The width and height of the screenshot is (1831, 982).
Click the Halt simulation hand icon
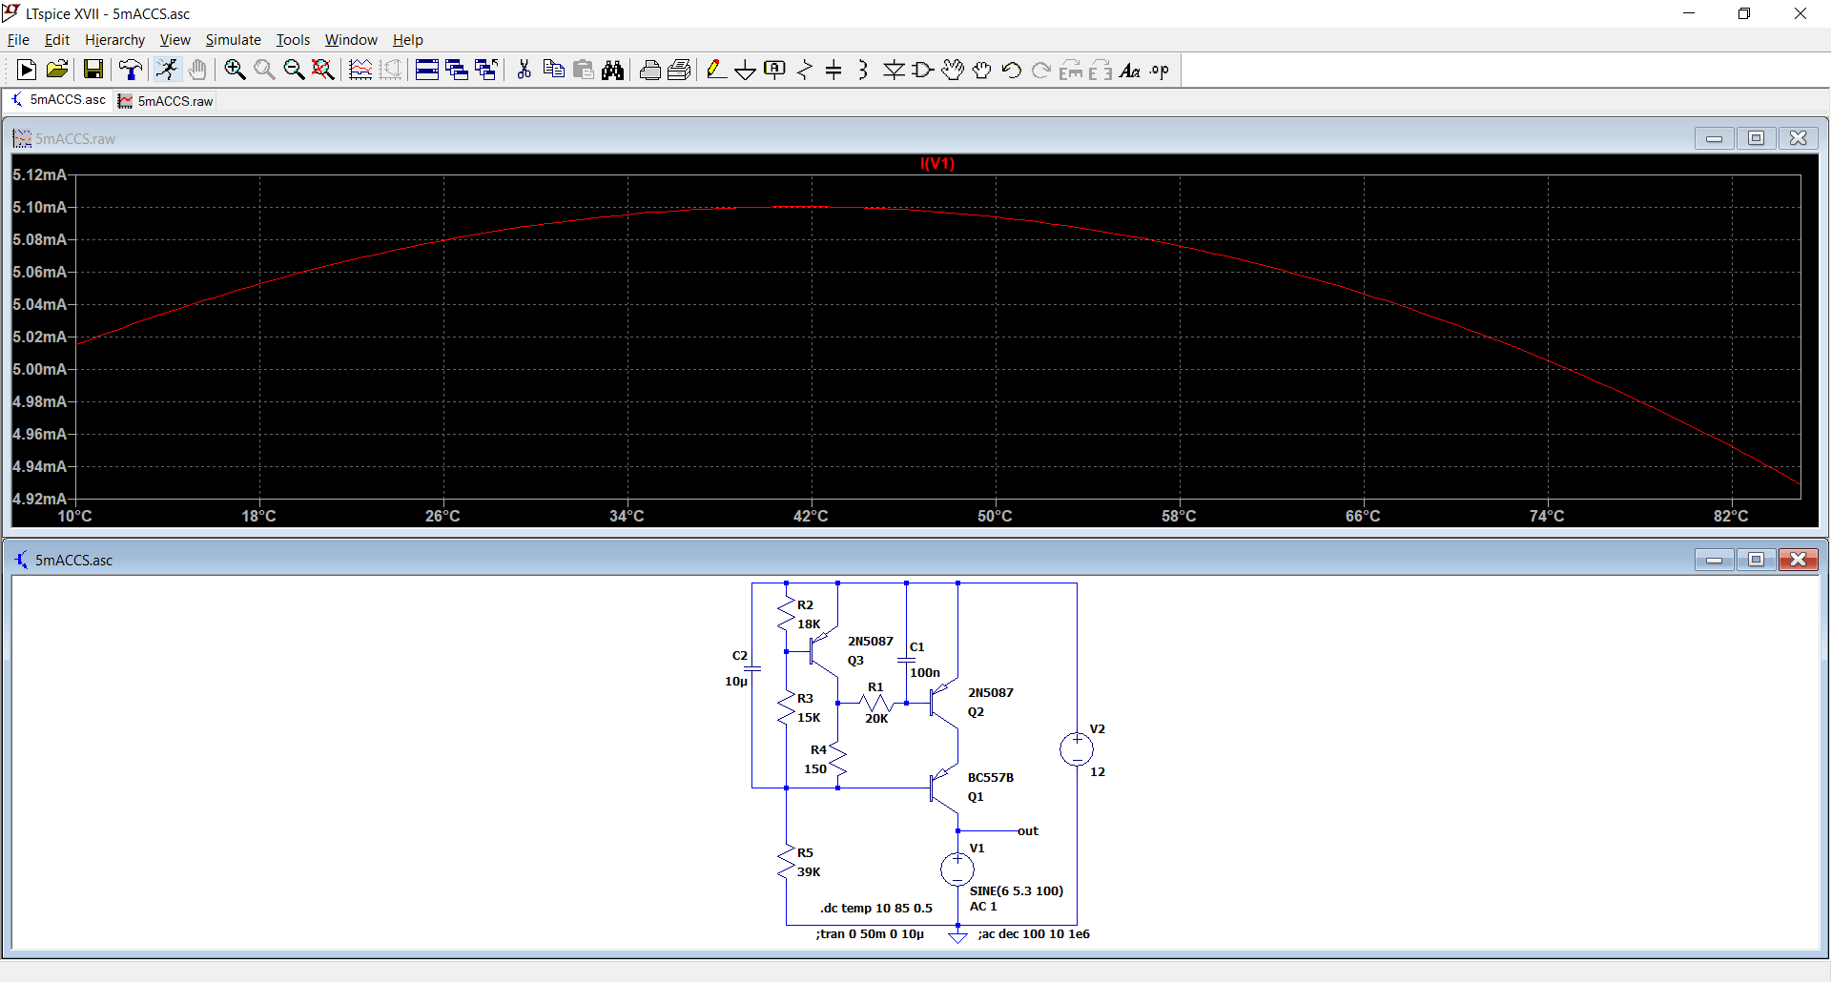[x=197, y=70]
